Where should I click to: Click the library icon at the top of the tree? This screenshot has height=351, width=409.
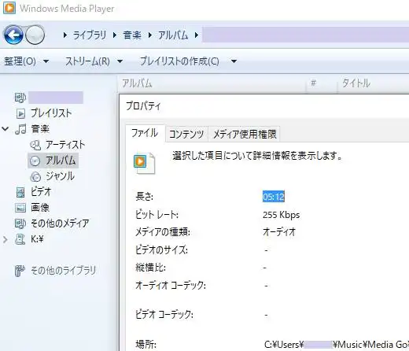coord(20,98)
